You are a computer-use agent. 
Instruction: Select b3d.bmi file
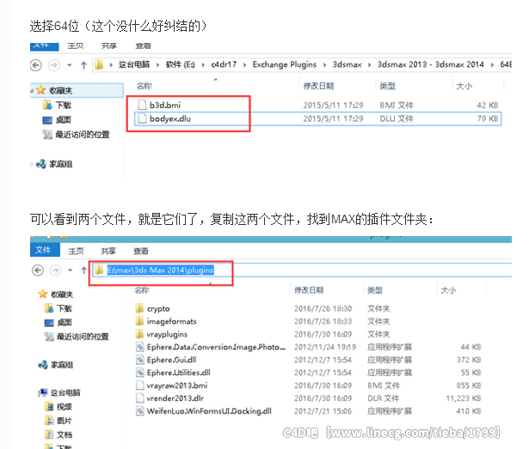165,105
